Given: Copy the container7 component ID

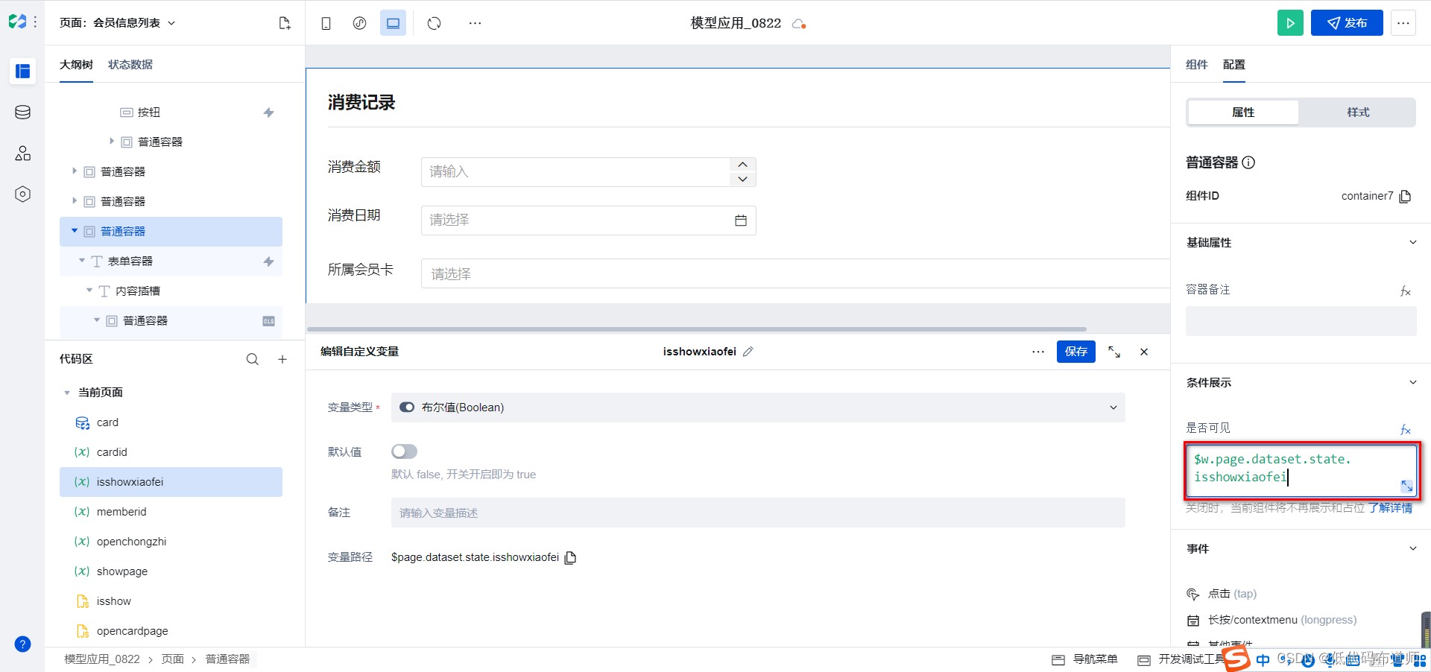Looking at the screenshot, I should click(x=1405, y=196).
